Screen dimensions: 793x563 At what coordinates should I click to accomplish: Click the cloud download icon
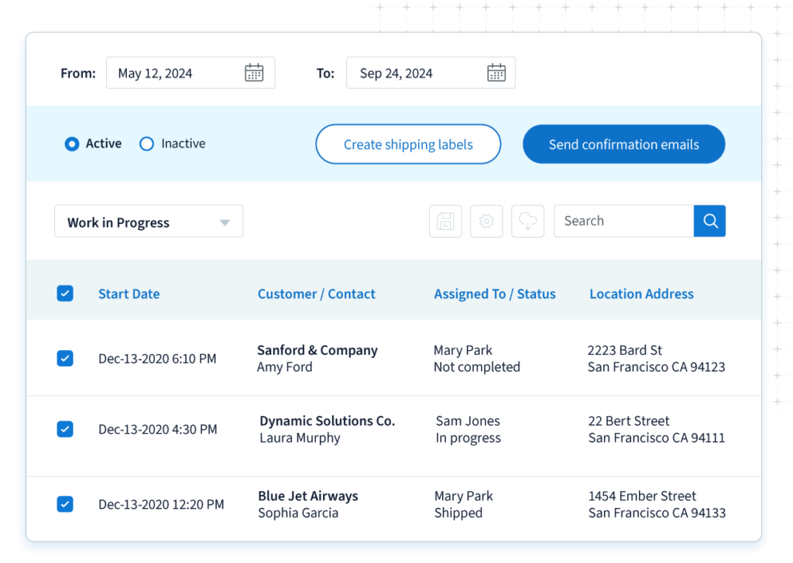tap(527, 221)
